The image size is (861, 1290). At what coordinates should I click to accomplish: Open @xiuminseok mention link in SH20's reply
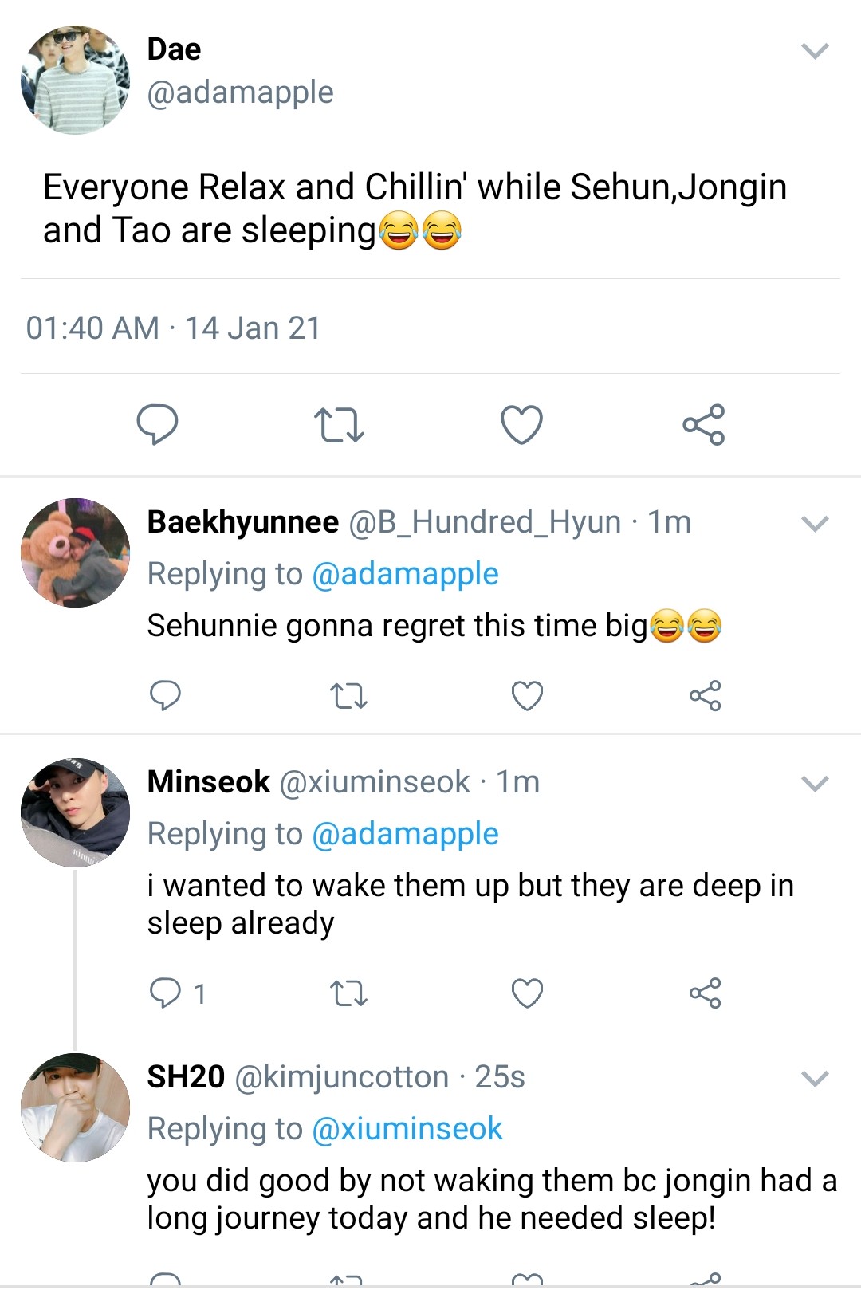[407, 1129]
